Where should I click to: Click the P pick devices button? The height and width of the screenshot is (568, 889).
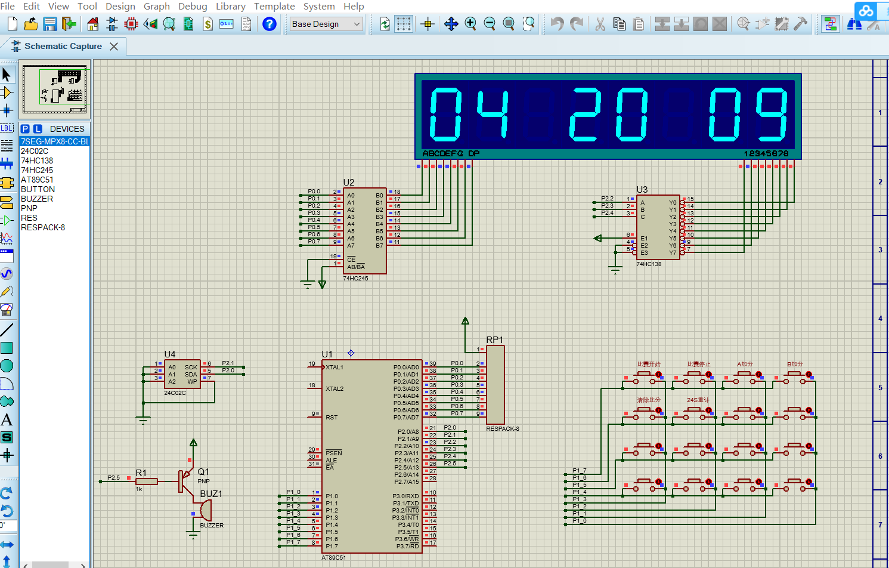point(25,129)
